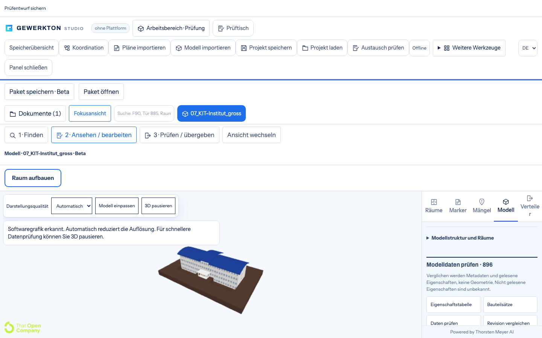Click Modell einpassen
Screen dimensions: 542x338
point(117,206)
